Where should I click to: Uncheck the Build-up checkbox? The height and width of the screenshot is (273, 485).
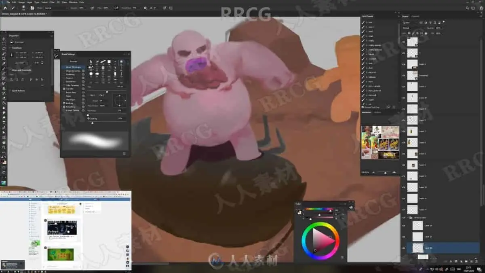point(64,103)
